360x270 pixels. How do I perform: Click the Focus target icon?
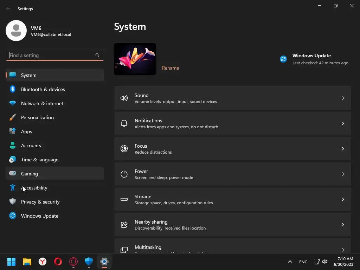pyautogui.click(x=124, y=149)
